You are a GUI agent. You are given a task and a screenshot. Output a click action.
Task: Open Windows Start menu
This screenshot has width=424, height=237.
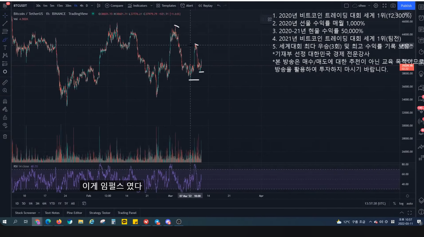click(x=4, y=222)
